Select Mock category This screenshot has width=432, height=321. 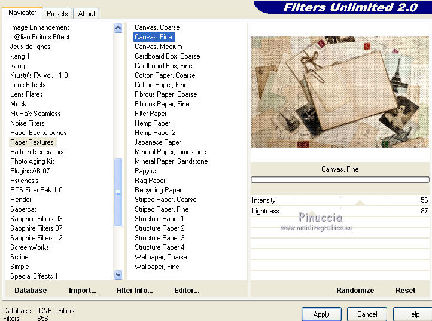[x=18, y=104]
